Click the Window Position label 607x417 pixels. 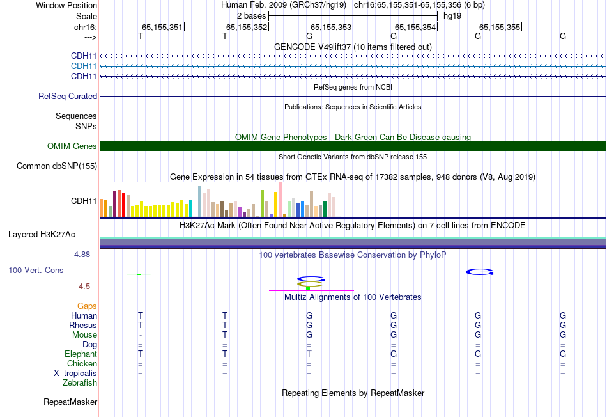coord(66,5)
